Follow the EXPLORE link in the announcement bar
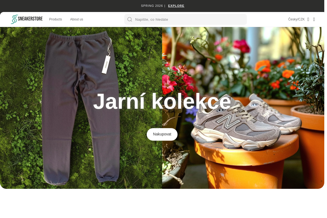This screenshot has width=327, height=218. click(176, 6)
